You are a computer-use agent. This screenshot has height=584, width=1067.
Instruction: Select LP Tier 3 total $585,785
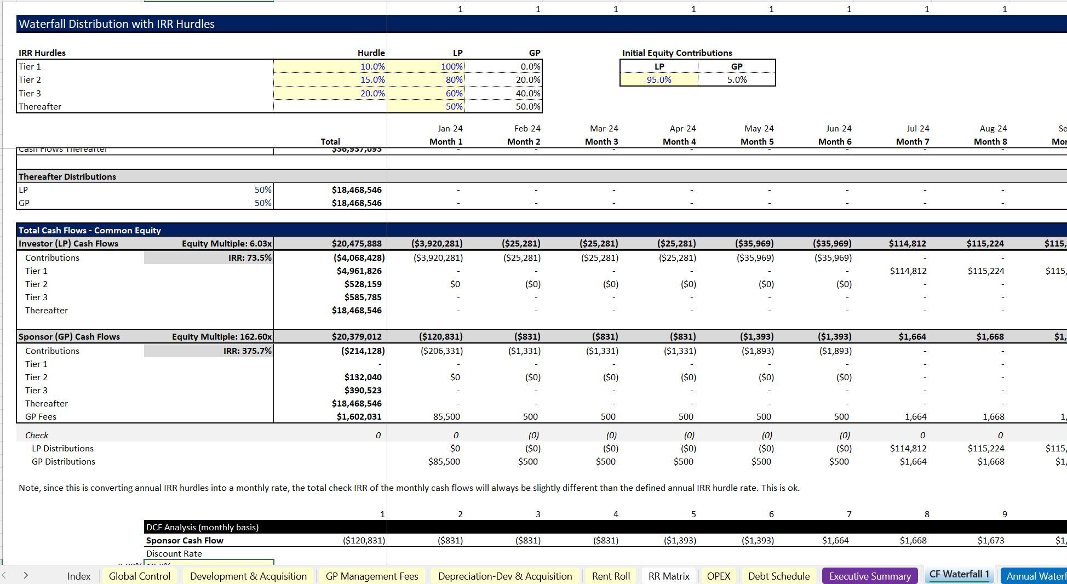point(363,297)
